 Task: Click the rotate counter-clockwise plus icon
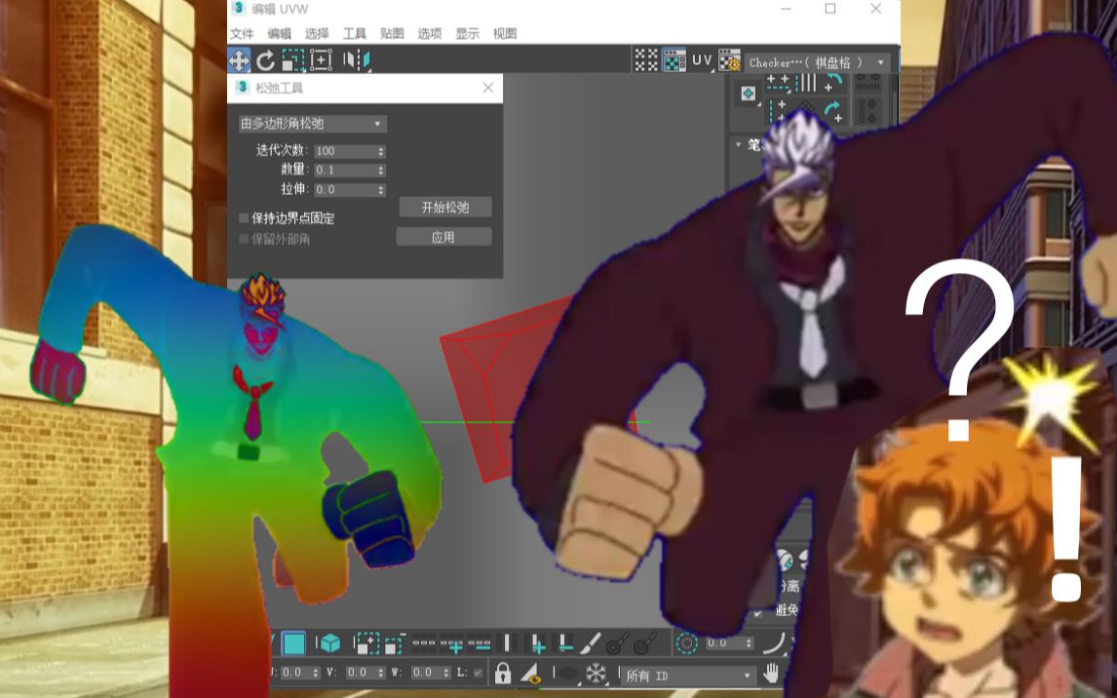point(832,83)
